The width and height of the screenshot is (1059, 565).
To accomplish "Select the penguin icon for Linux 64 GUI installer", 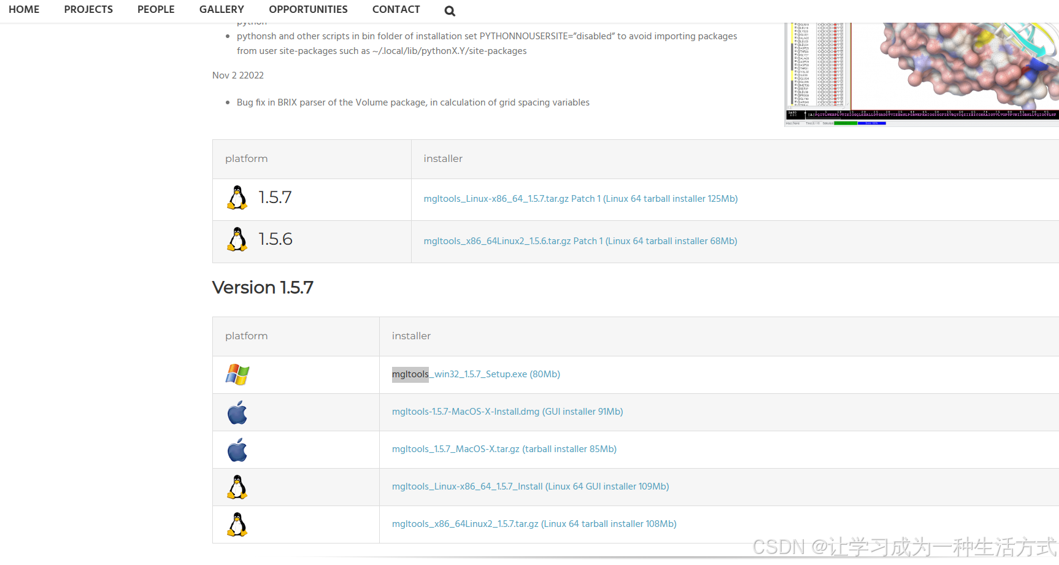I will [236, 486].
